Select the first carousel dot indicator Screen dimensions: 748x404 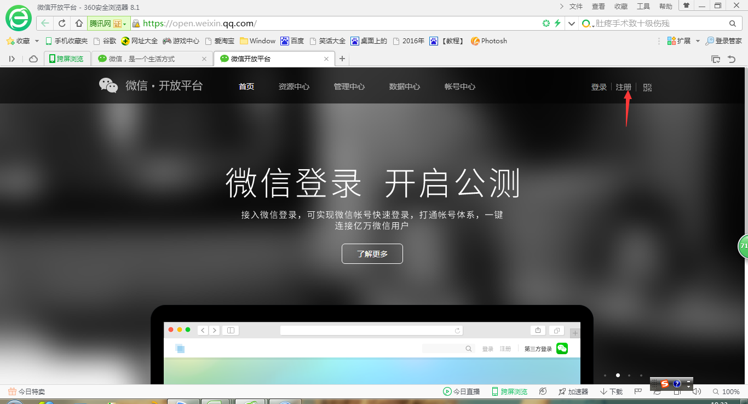pyautogui.click(x=605, y=376)
